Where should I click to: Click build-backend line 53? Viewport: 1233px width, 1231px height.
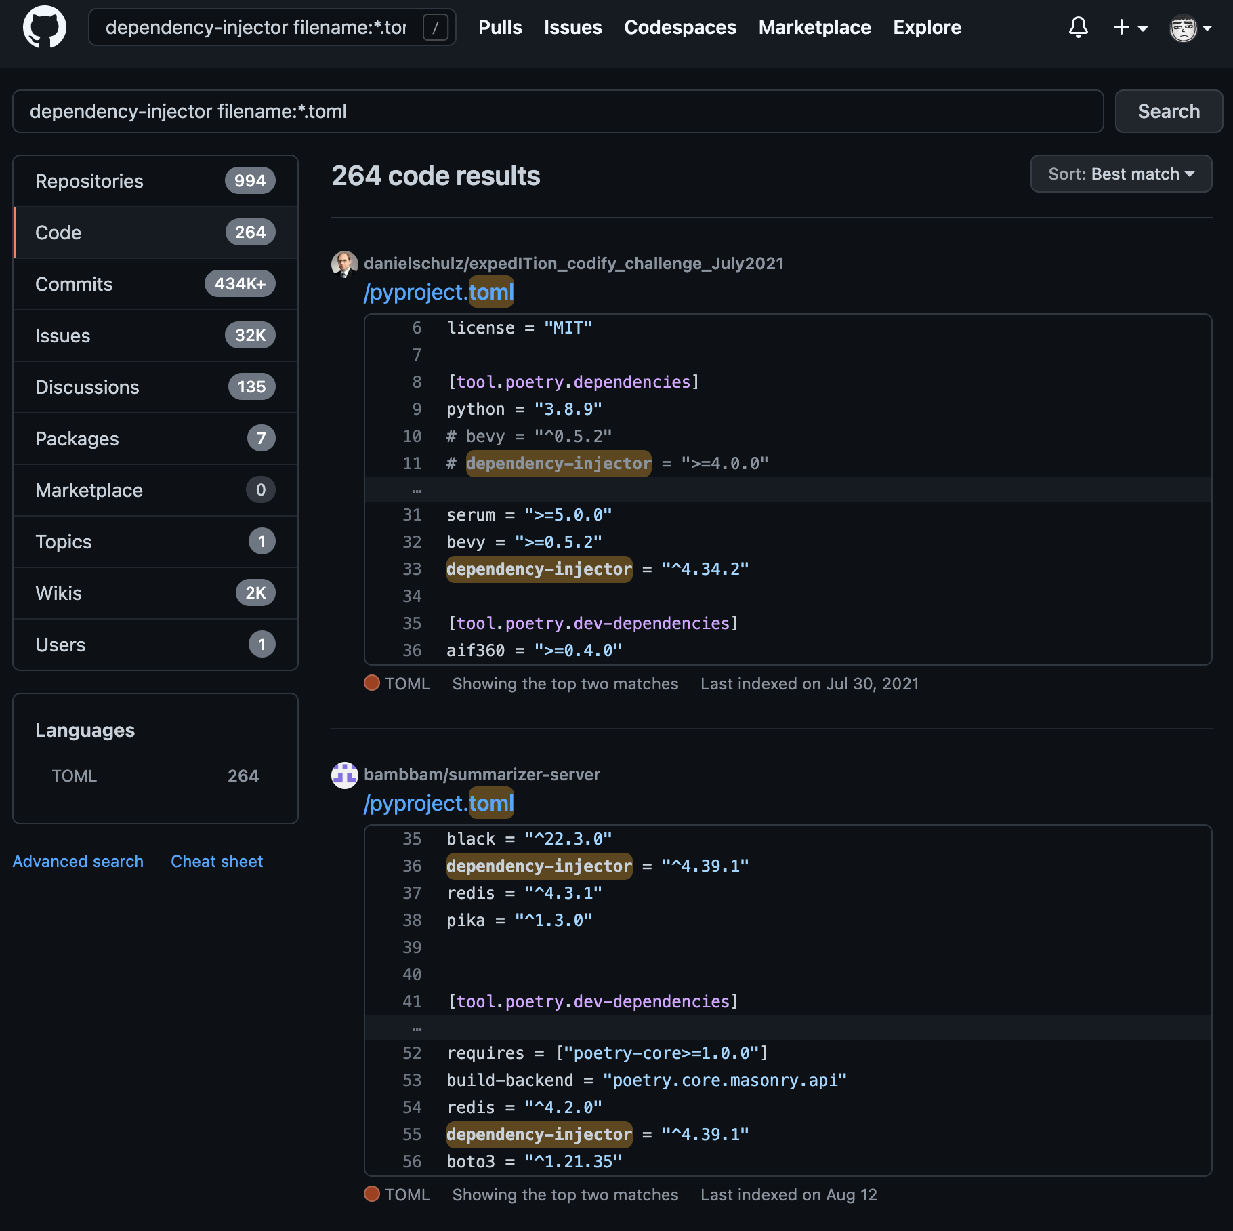click(646, 1081)
